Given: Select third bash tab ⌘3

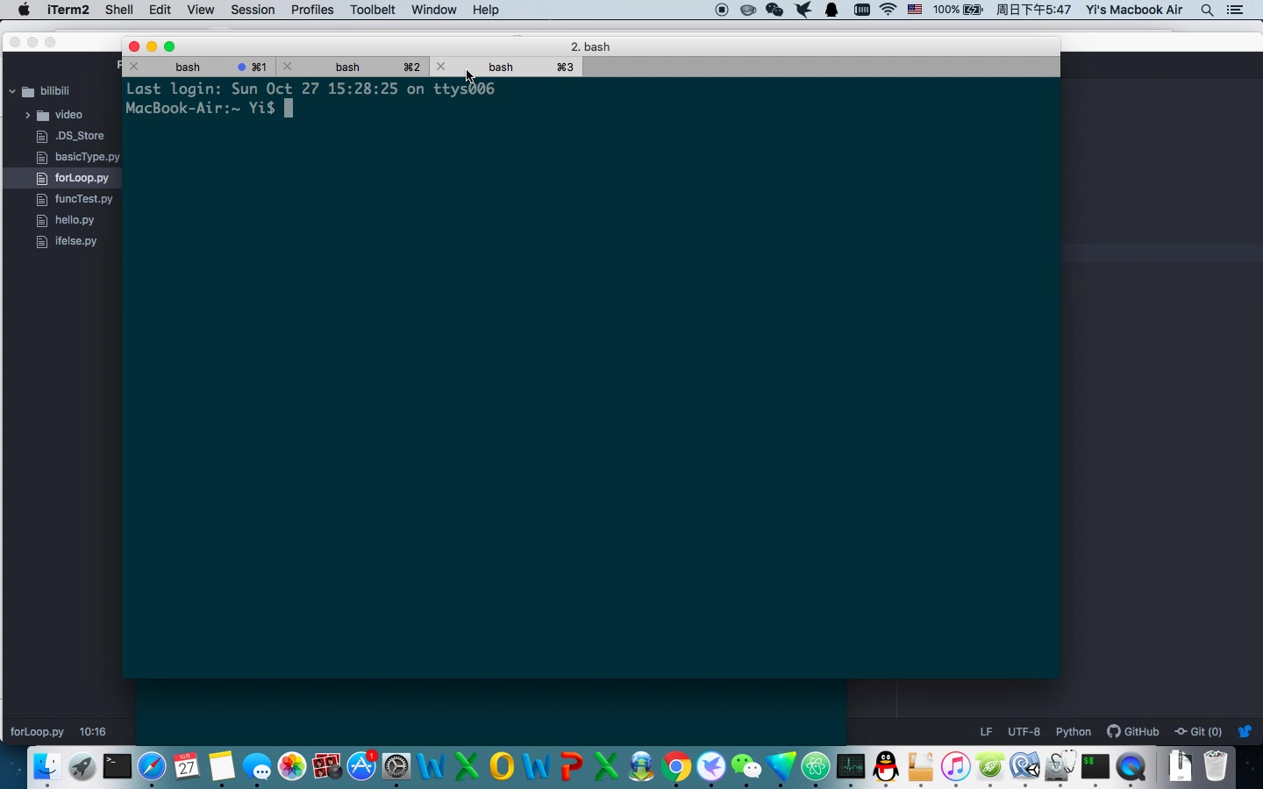Looking at the screenshot, I should pyautogui.click(x=507, y=67).
